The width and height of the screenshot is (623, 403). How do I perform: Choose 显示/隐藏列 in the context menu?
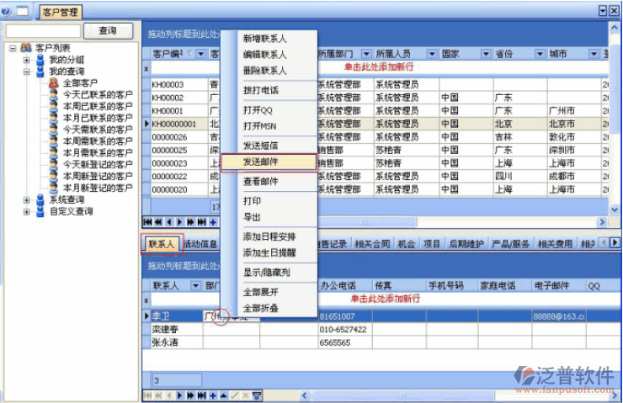click(x=266, y=273)
